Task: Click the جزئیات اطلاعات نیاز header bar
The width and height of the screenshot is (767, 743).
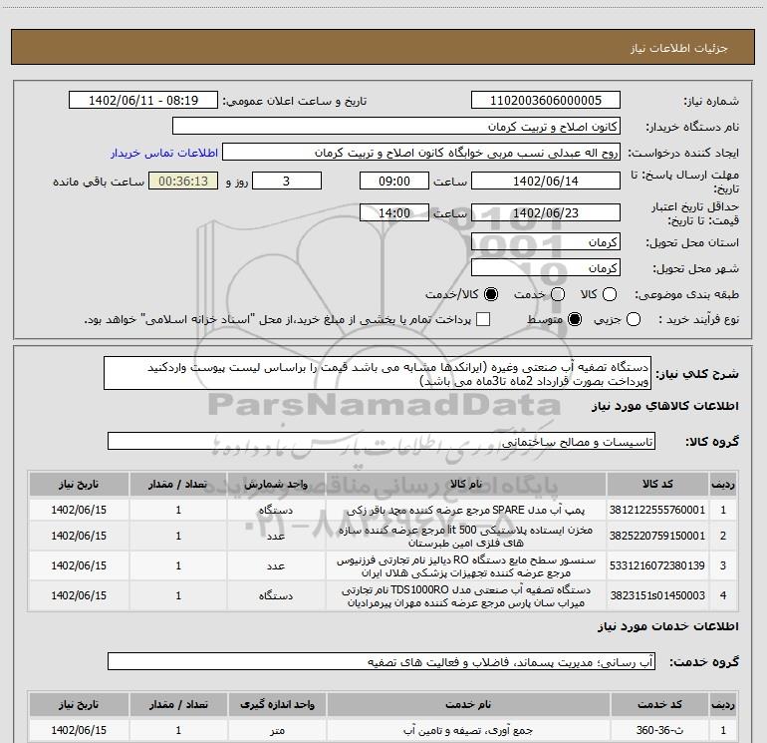Action: point(383,47)
